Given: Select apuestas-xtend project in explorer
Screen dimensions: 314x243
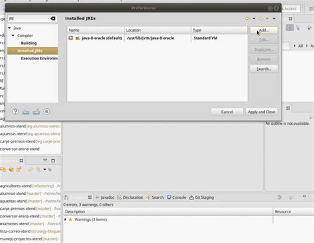Looking at the screenshot, I should [x=30, y=134].
